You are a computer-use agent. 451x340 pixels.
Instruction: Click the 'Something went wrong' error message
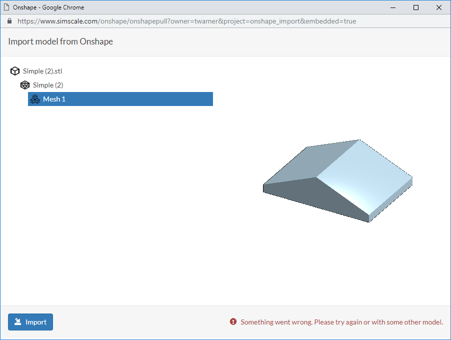coord(341,322)
